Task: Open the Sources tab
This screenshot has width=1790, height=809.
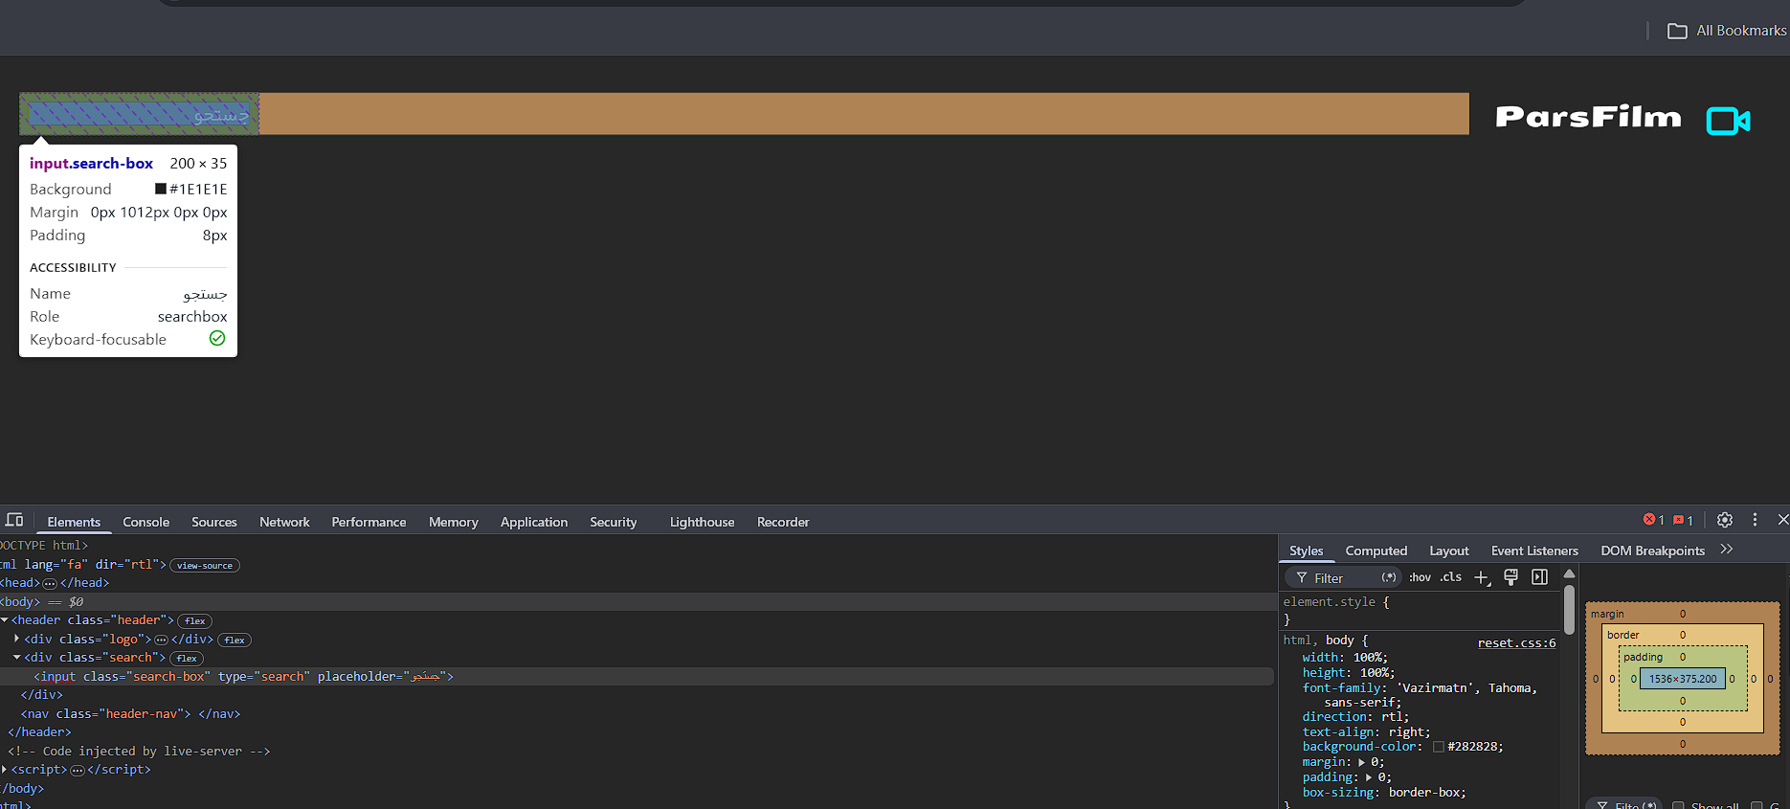Action: pos(214,522)
